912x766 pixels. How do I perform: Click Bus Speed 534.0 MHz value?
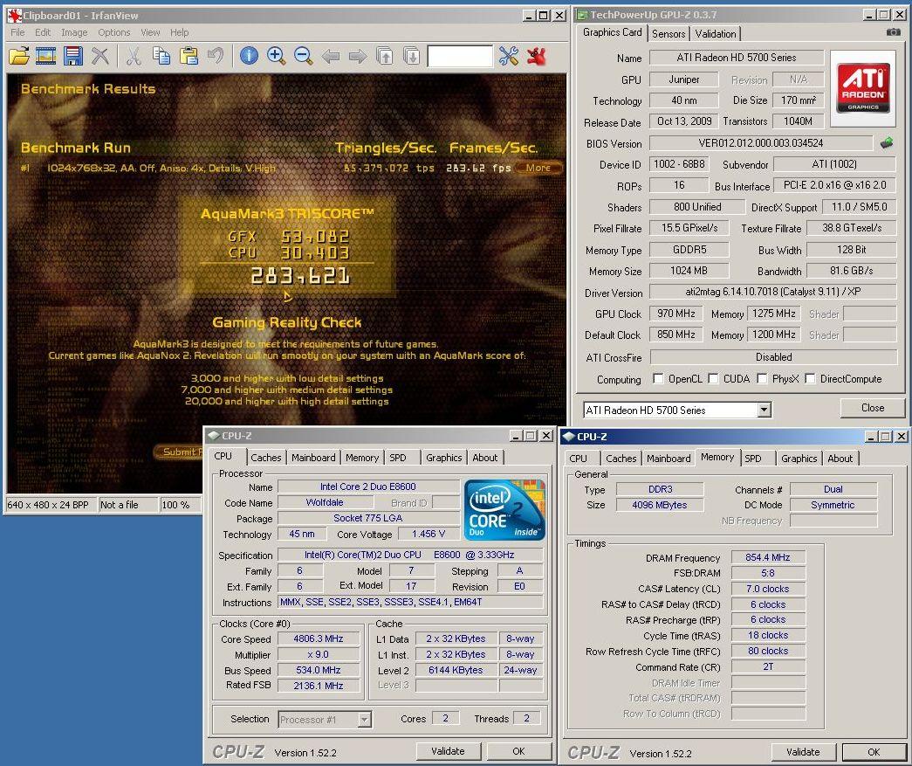[319, 670]
